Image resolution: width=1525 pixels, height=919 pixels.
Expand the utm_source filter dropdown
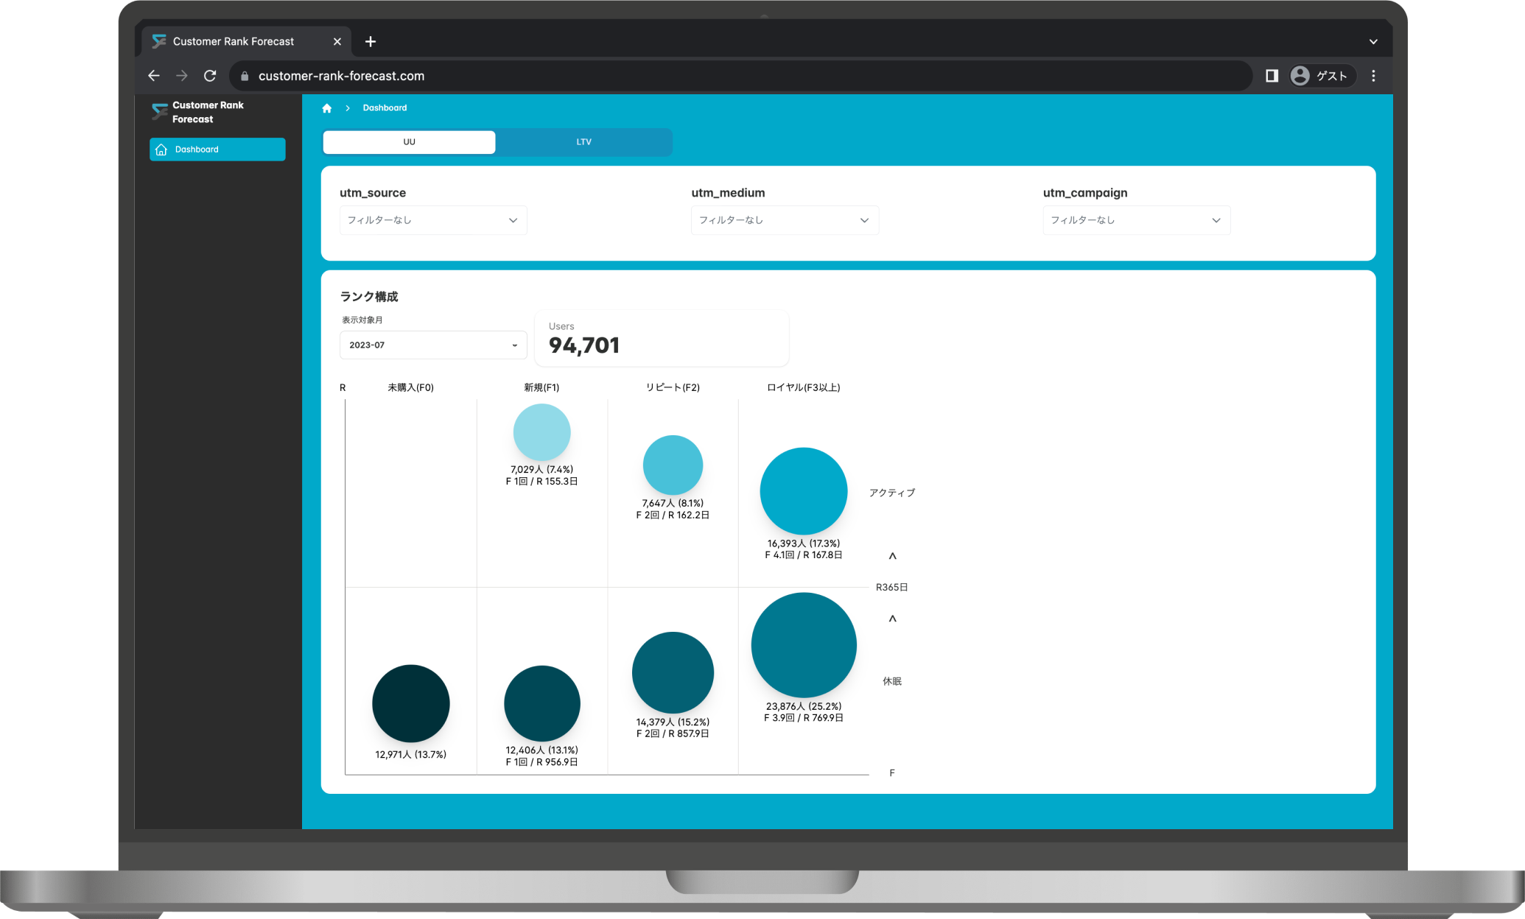(x=433, y=220)
